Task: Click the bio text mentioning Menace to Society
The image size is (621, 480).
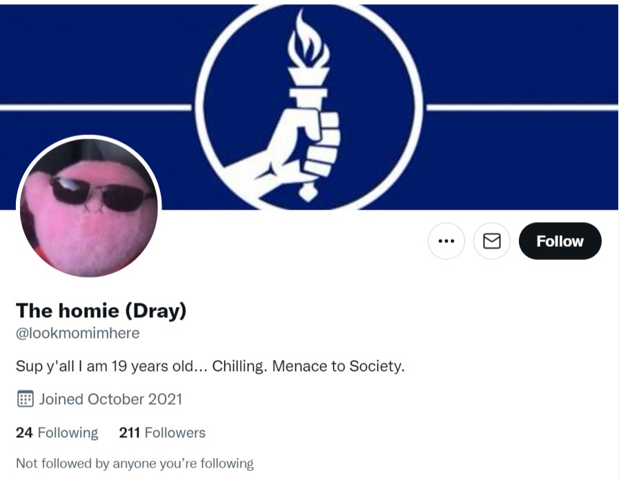Action: [210, 366]
